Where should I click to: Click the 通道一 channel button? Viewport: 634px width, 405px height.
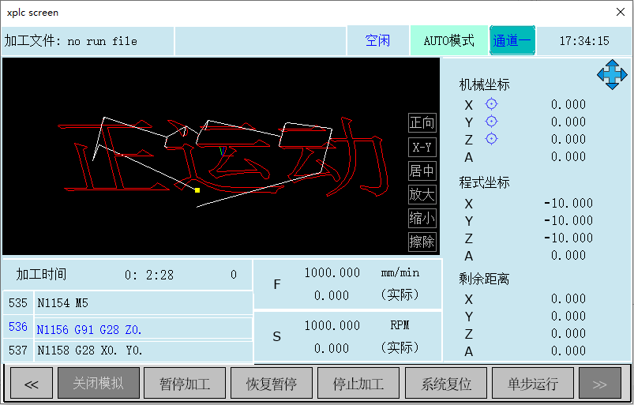[x=512, y=40]
